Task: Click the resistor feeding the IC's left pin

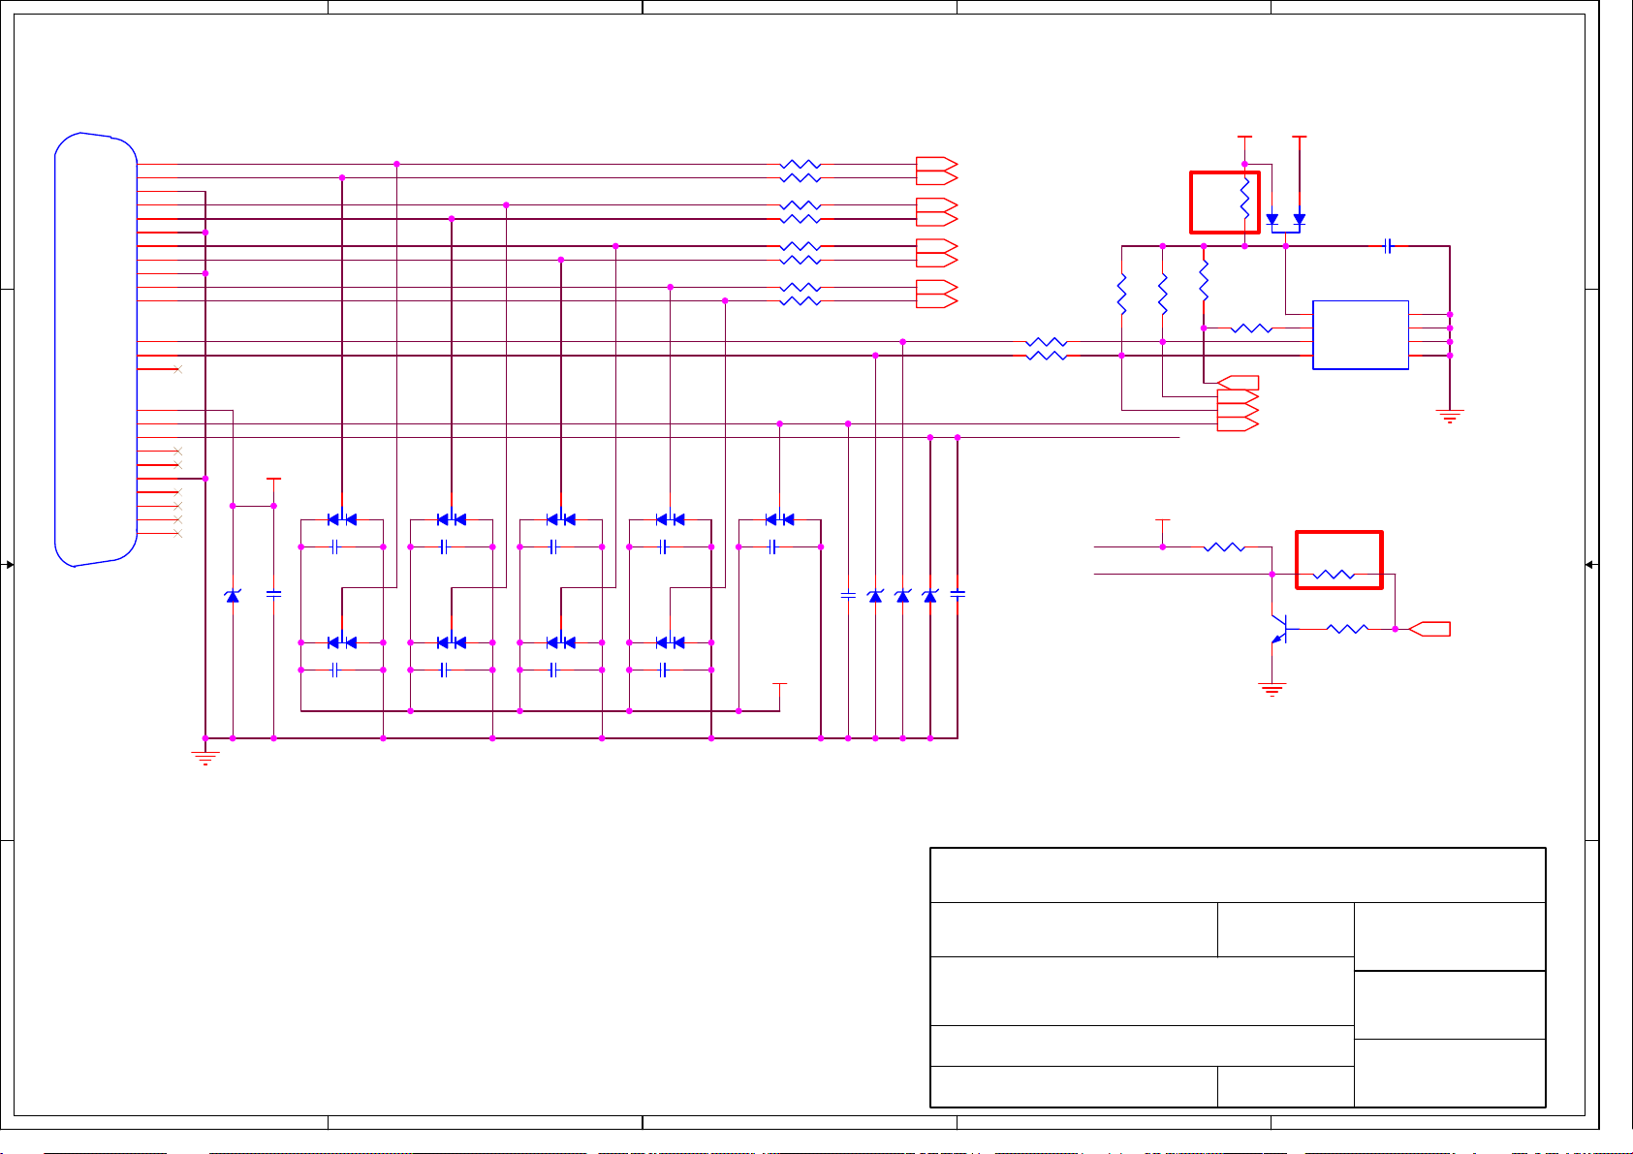Action: pyautogui.click(x=1251, y=328)
